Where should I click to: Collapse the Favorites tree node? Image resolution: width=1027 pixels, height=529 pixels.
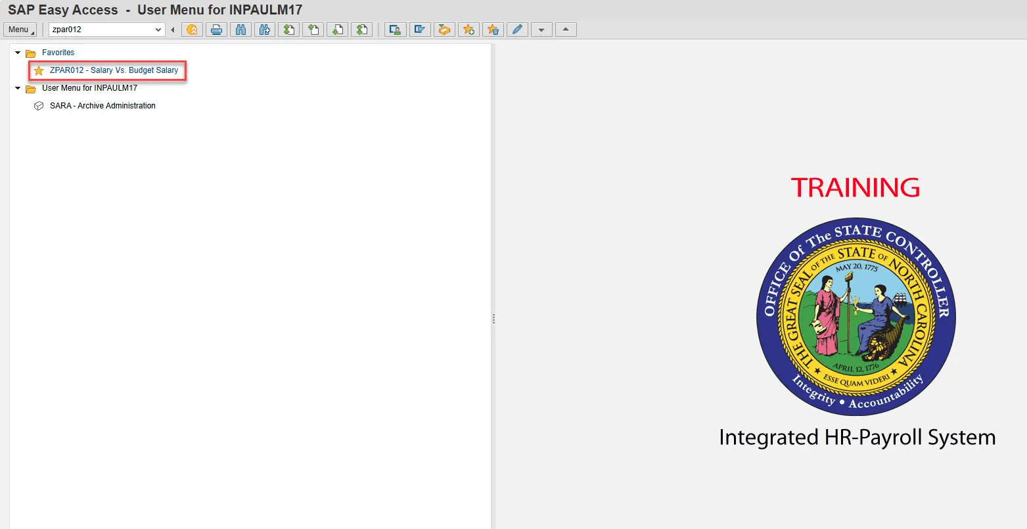(18, 53)
